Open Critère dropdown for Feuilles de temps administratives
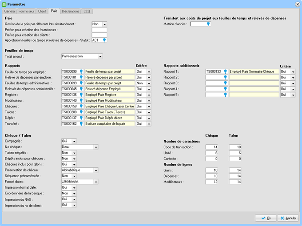The height and width of the screenshot is (226, 302). (x=149, y=83)
